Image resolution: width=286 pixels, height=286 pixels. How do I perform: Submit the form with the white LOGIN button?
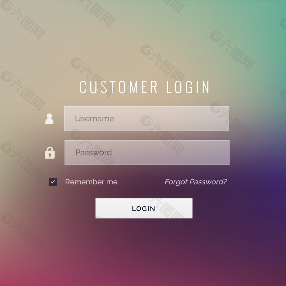click(x=144, y=208)
